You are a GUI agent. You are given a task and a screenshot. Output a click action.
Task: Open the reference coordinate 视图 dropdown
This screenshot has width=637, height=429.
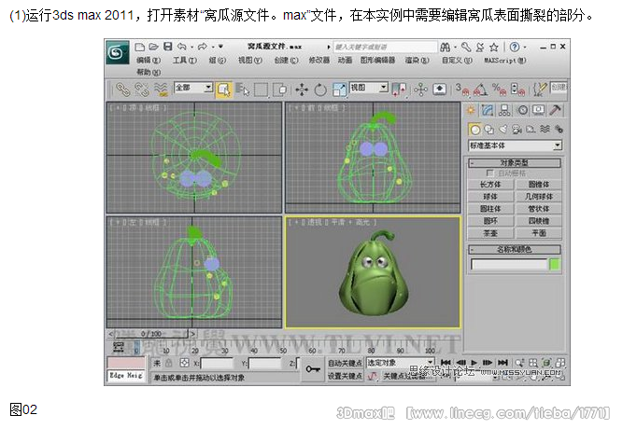click(369, 88)
